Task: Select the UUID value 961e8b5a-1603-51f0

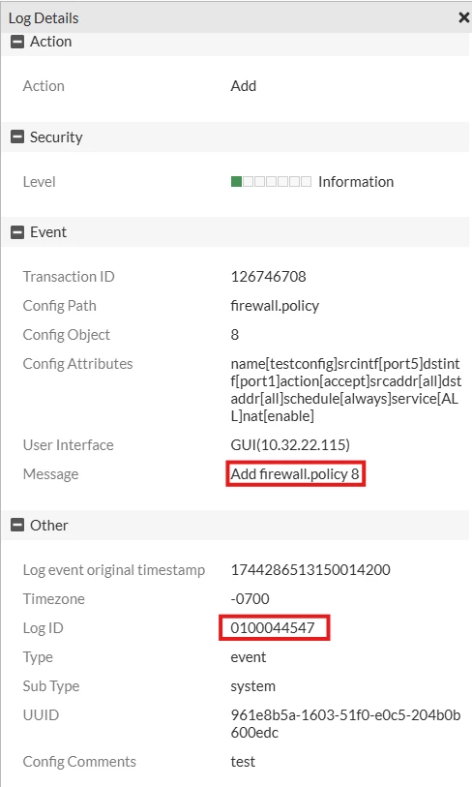Action: pyautogui.click(x=345, y=724)
